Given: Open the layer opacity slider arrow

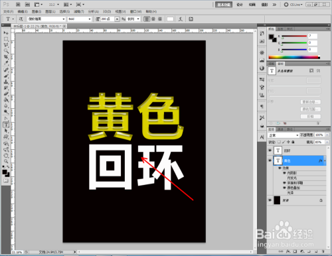Looking at the screenshot, I should coord(327,135).
